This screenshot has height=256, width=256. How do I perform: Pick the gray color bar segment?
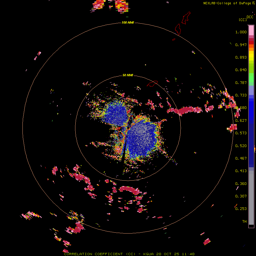251,198
